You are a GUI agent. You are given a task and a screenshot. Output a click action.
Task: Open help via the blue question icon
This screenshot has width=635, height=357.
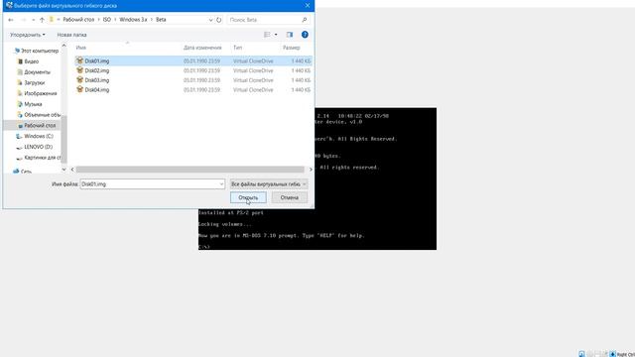click(305, 35)
